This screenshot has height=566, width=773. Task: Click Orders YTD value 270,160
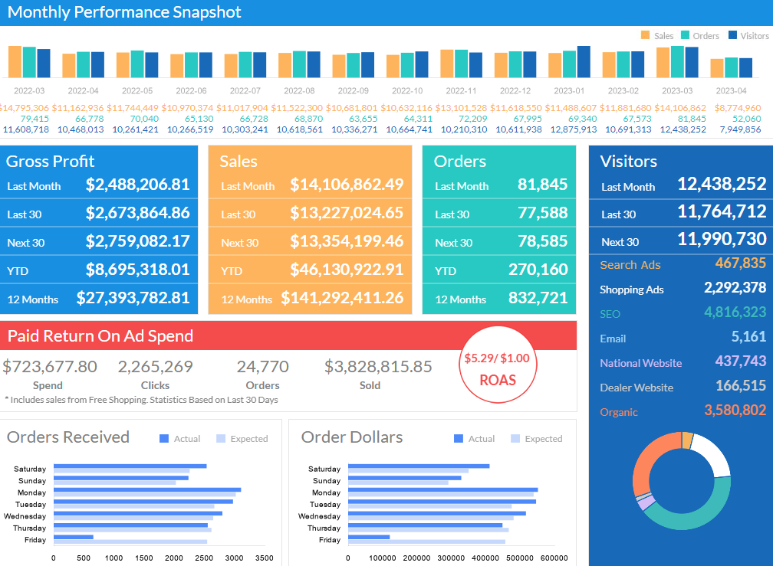[538, 270]
